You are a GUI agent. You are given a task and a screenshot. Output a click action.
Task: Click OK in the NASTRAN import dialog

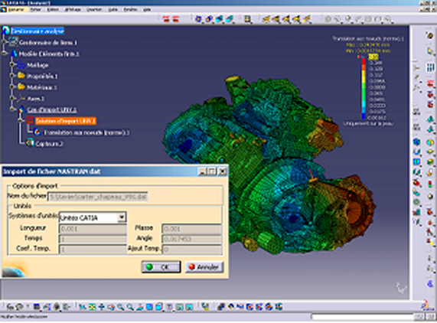tap(161, 267)
